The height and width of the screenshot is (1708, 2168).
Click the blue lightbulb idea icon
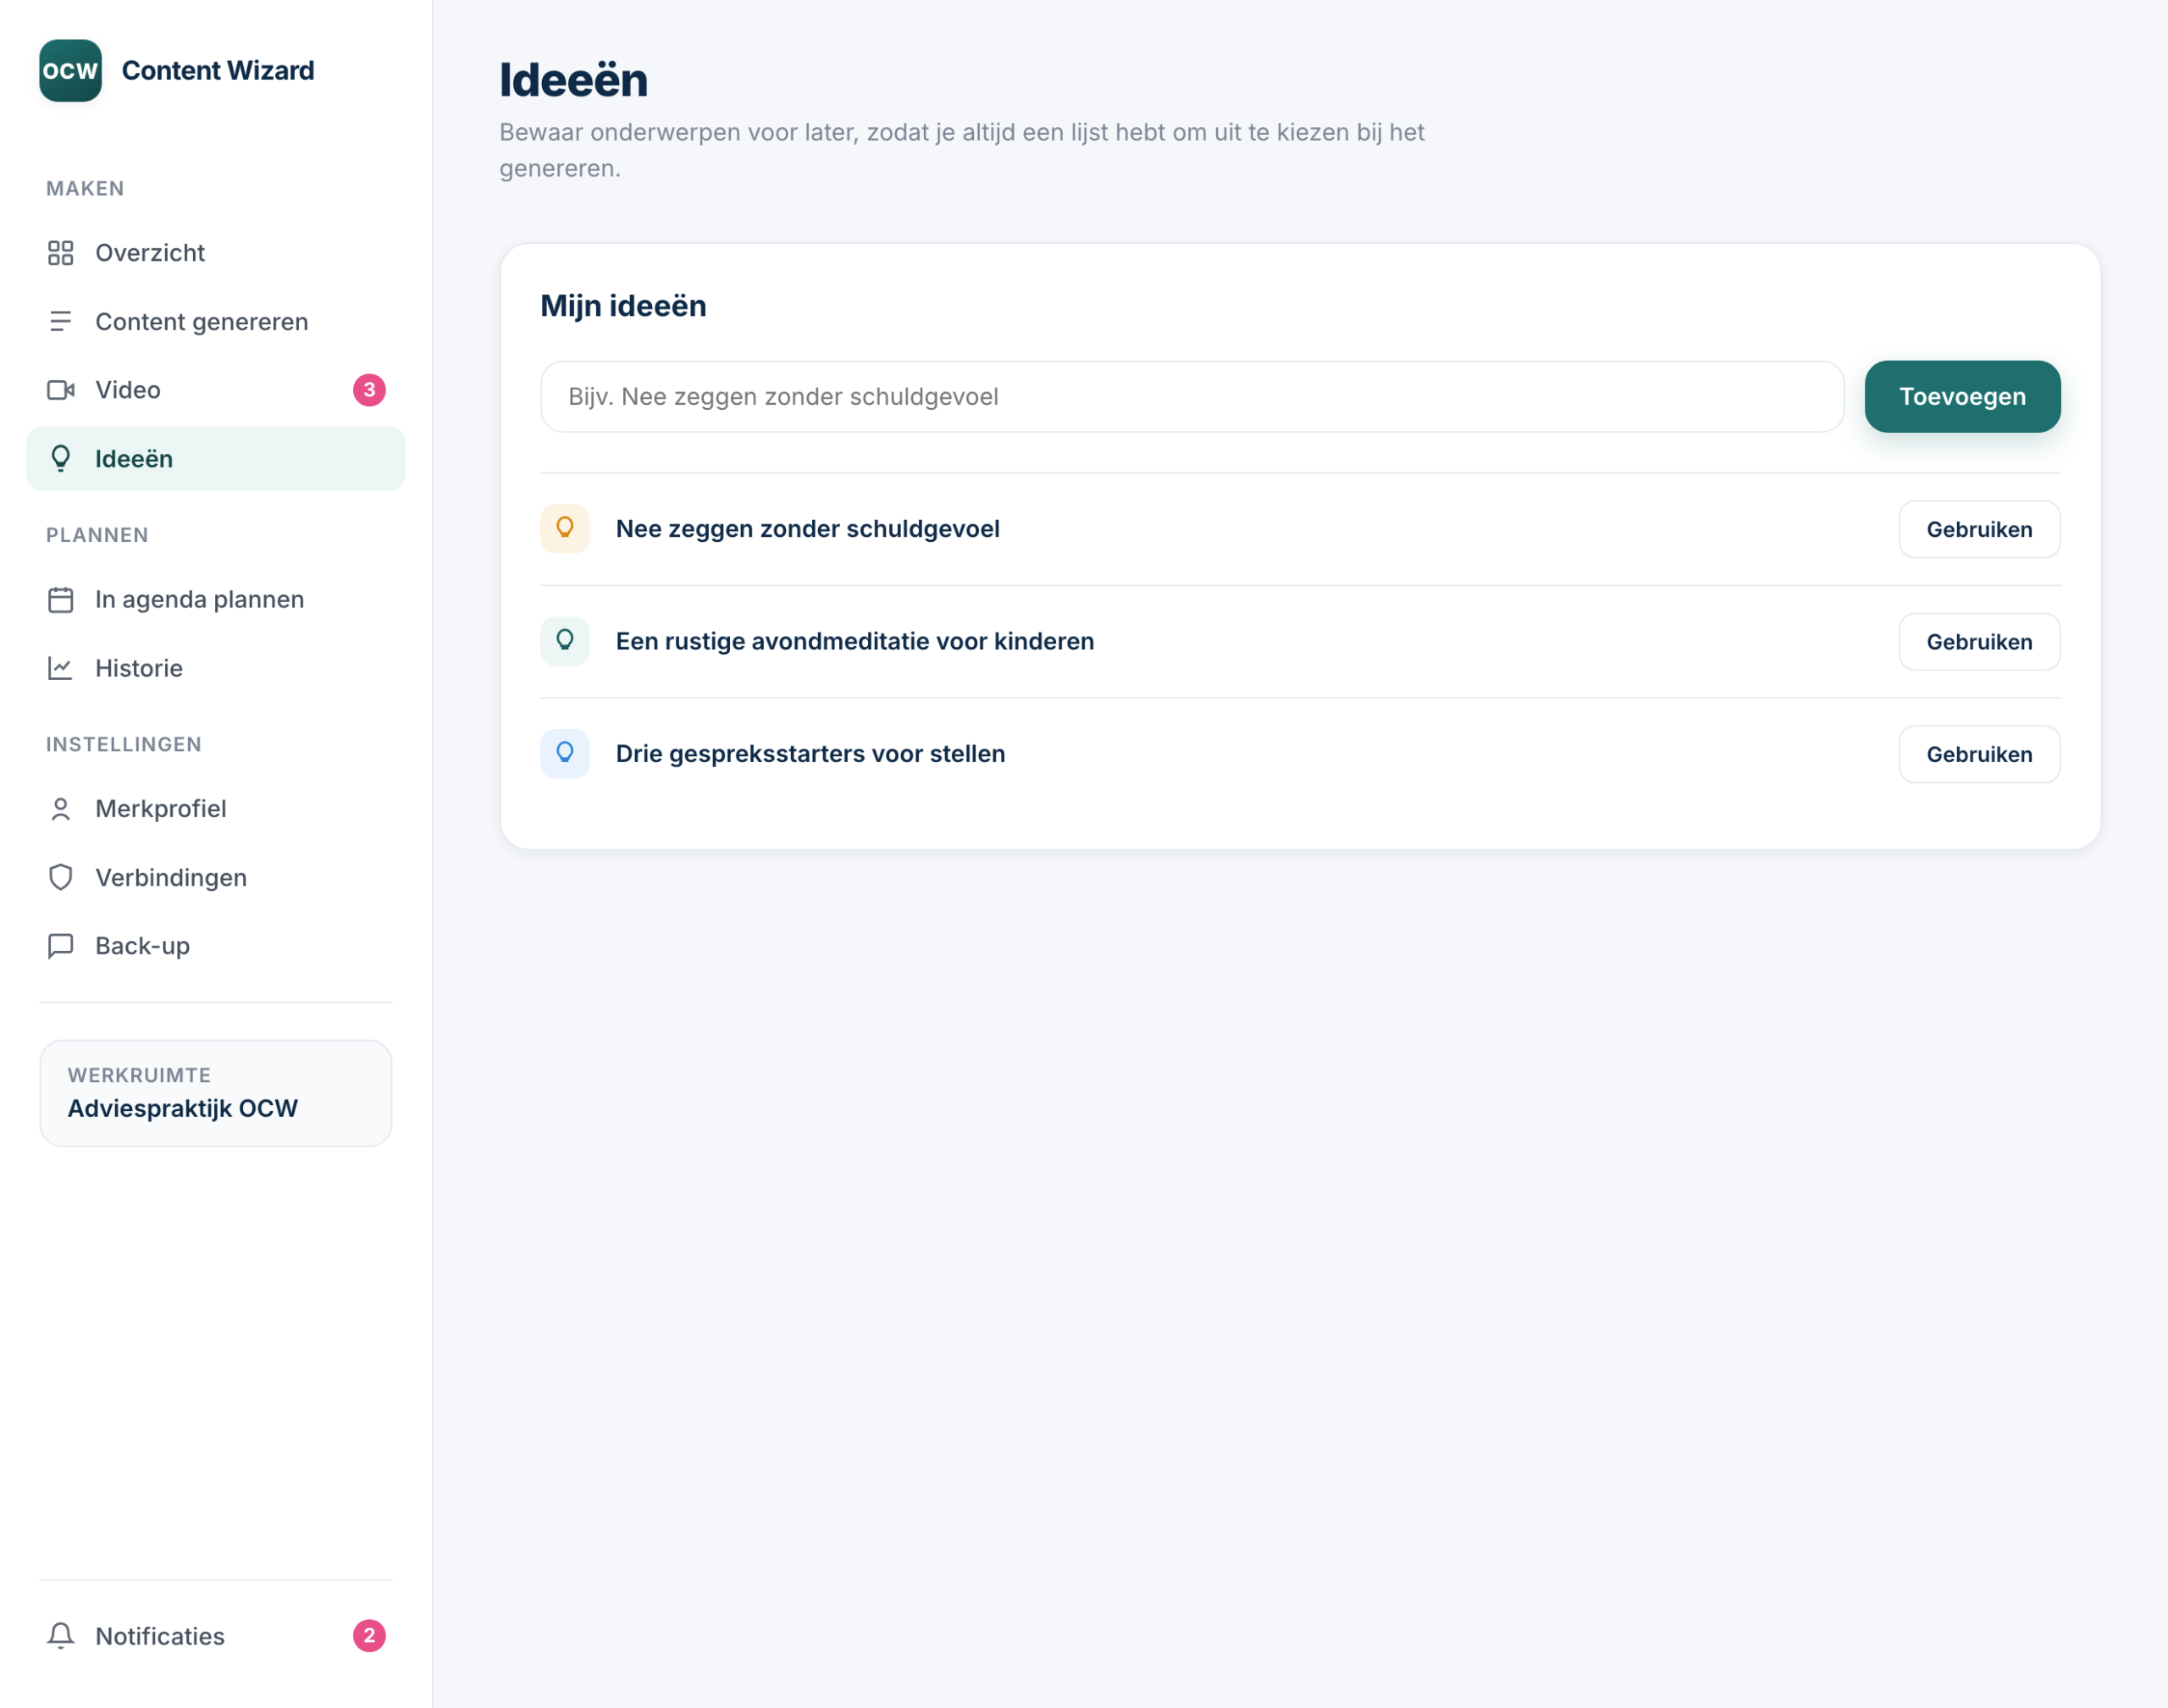point(565,754)
